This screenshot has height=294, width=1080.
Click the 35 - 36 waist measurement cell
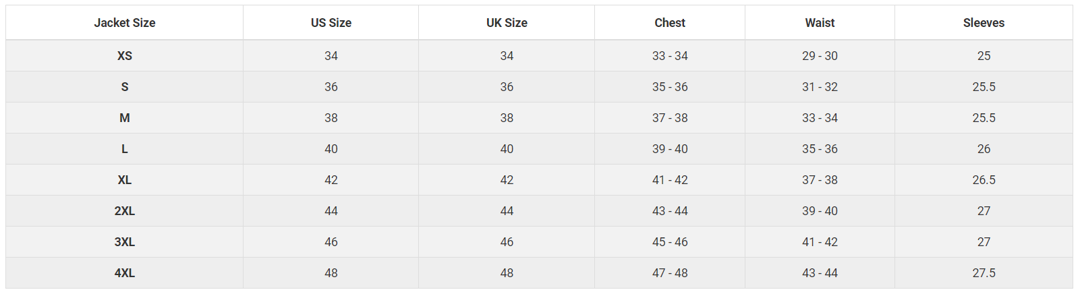click(x=820, y=149)
